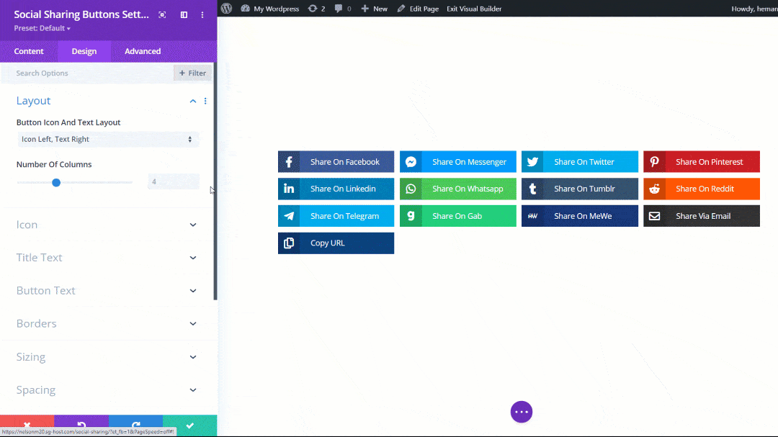Expand the Spacing section
Screen dimensions: 778x437
107,390
